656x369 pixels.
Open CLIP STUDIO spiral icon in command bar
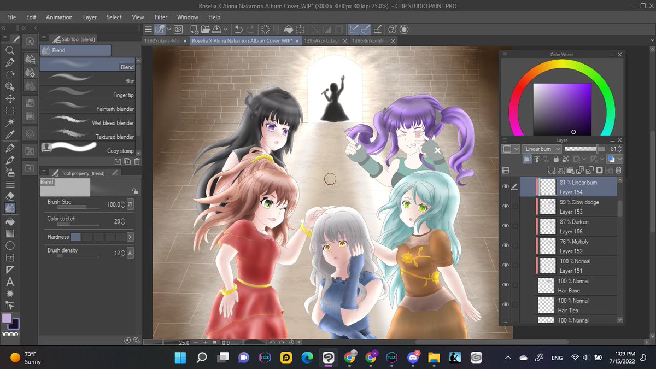(178, 29)
